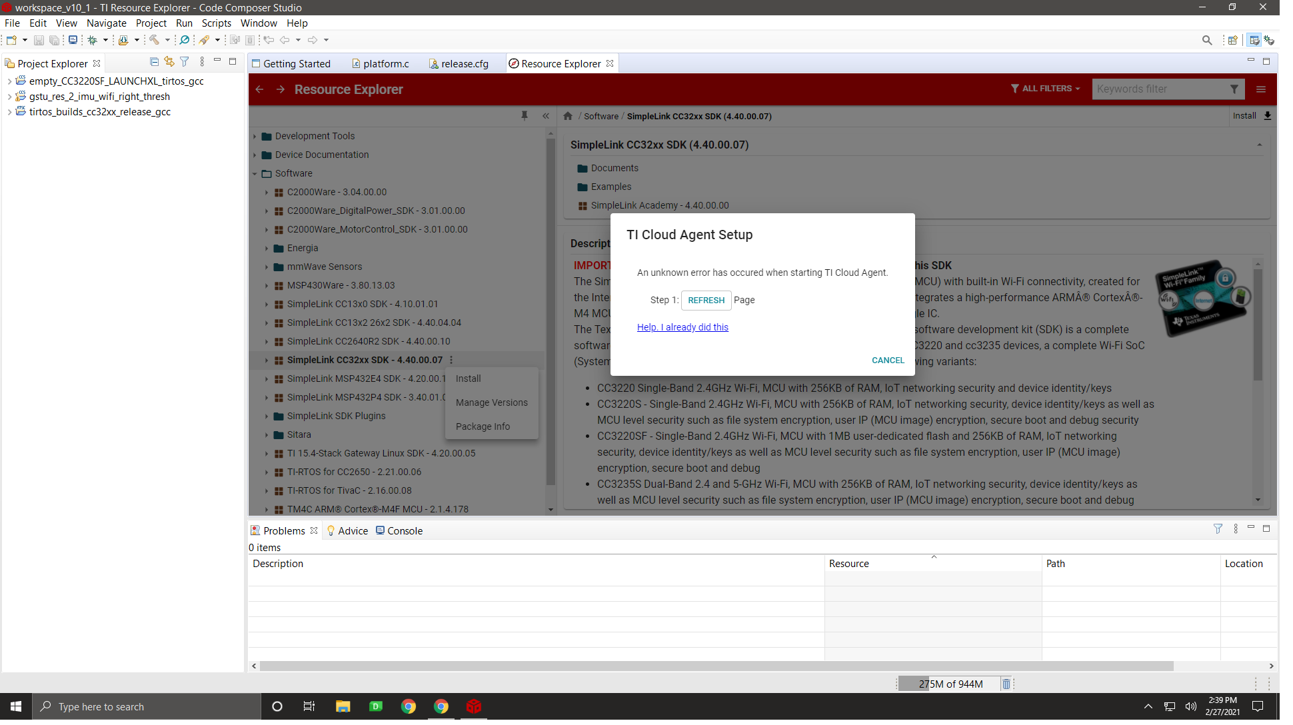This screenshot has width=1293, height=725.
Task: Click the Resource Explorer home icon
Action: (568, 116)
